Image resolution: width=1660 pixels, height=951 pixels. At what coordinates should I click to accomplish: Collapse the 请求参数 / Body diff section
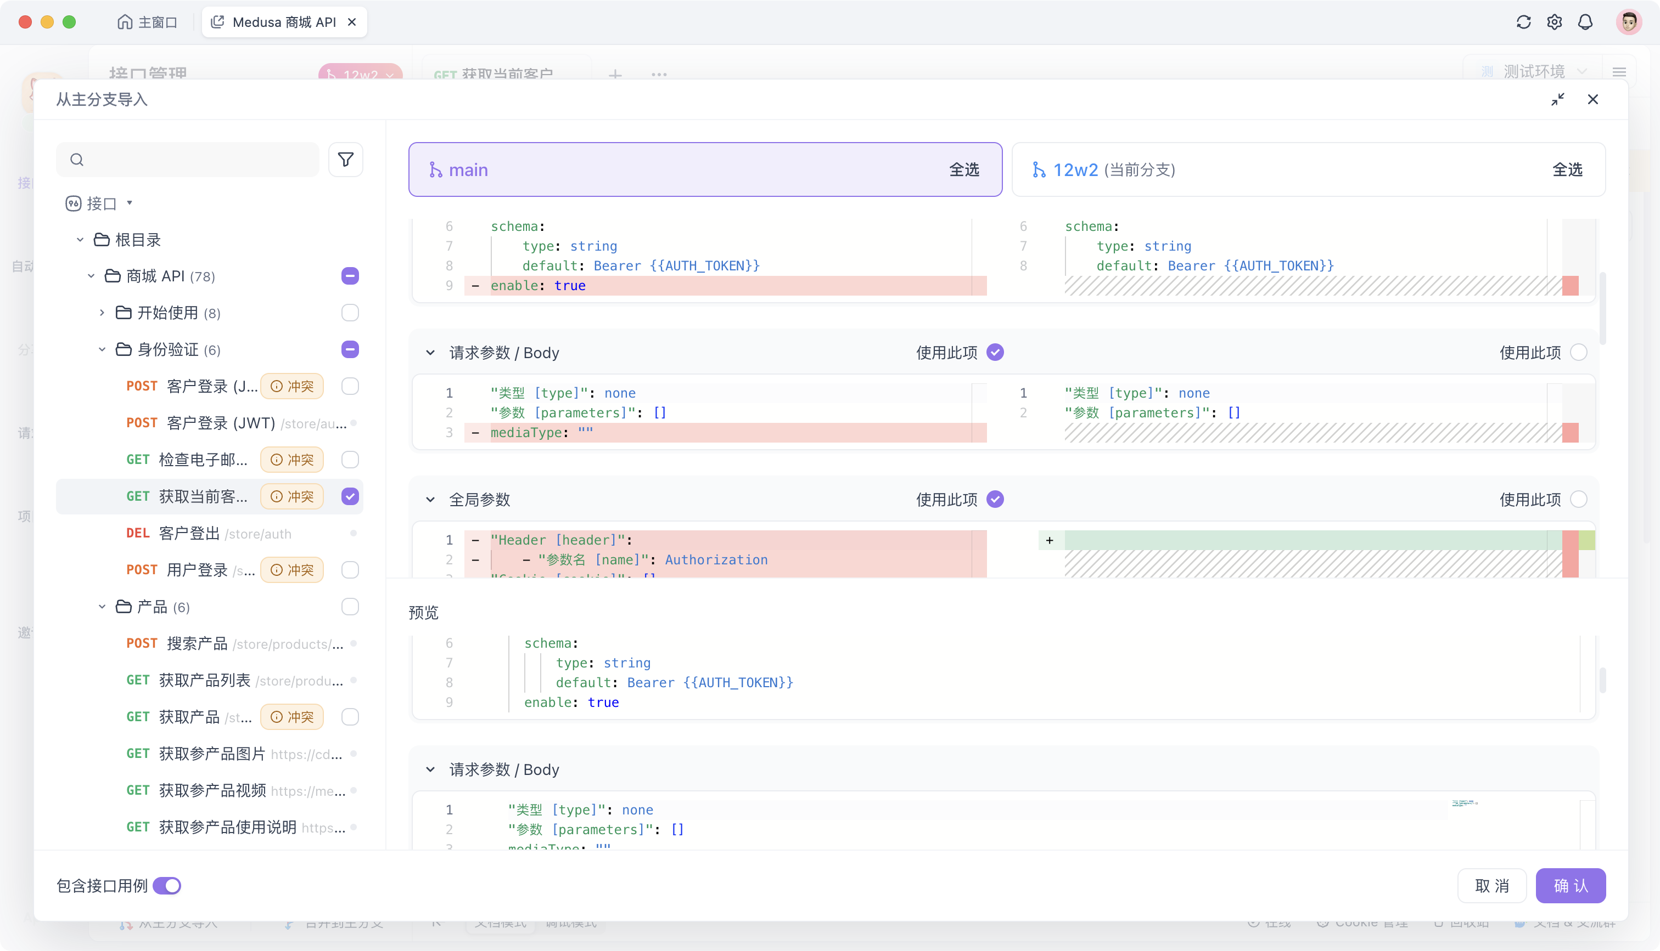click(x=430, y=353)
